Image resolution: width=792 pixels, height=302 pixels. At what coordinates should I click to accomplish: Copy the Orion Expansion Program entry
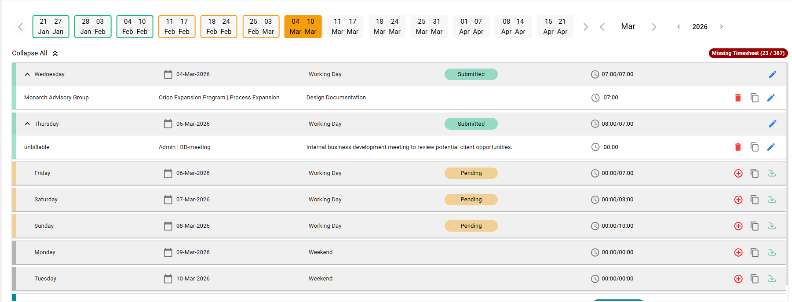click(754, 98)
